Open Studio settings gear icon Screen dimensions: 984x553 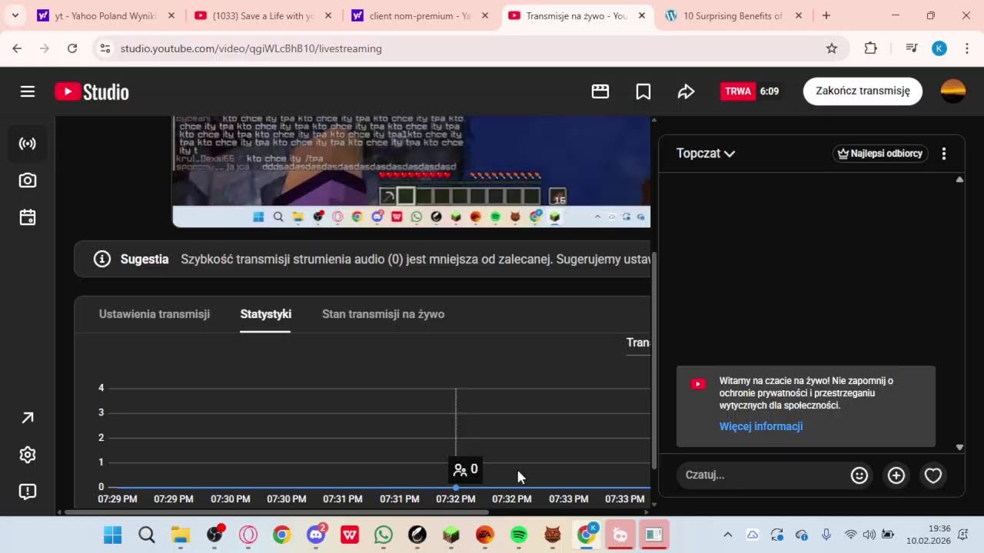pyautogui.click(x=28, y=455)
